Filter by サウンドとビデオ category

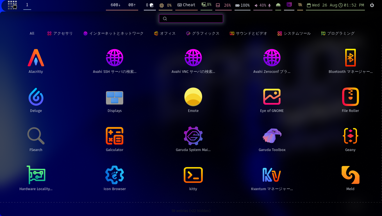point(249,33)
